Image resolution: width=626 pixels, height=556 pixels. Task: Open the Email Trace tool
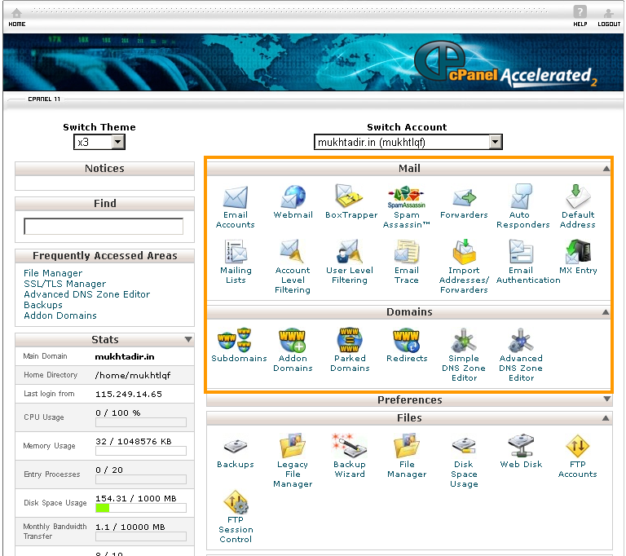[x=407, y=252]
